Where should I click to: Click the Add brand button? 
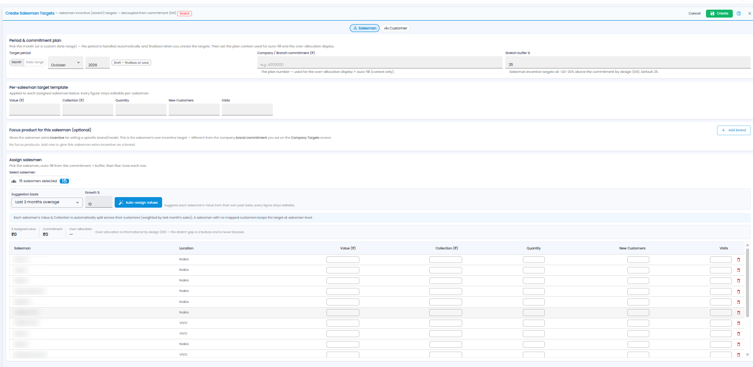click(x=734, y=130)
